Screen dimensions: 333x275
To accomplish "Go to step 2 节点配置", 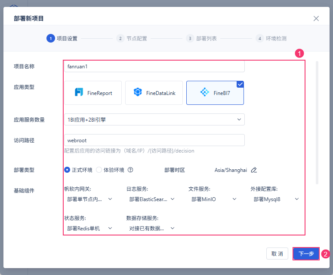I will point(132,38).
